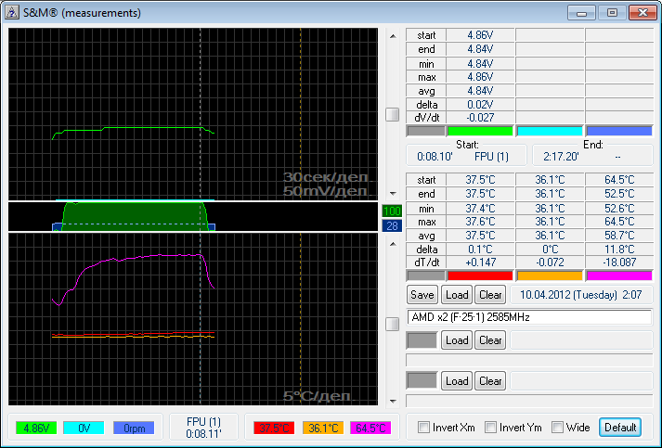Image resolution: width=662 pixels, height=448 pixels.
Task: Minimize the S&M measurements window
Action: (582, 13)
